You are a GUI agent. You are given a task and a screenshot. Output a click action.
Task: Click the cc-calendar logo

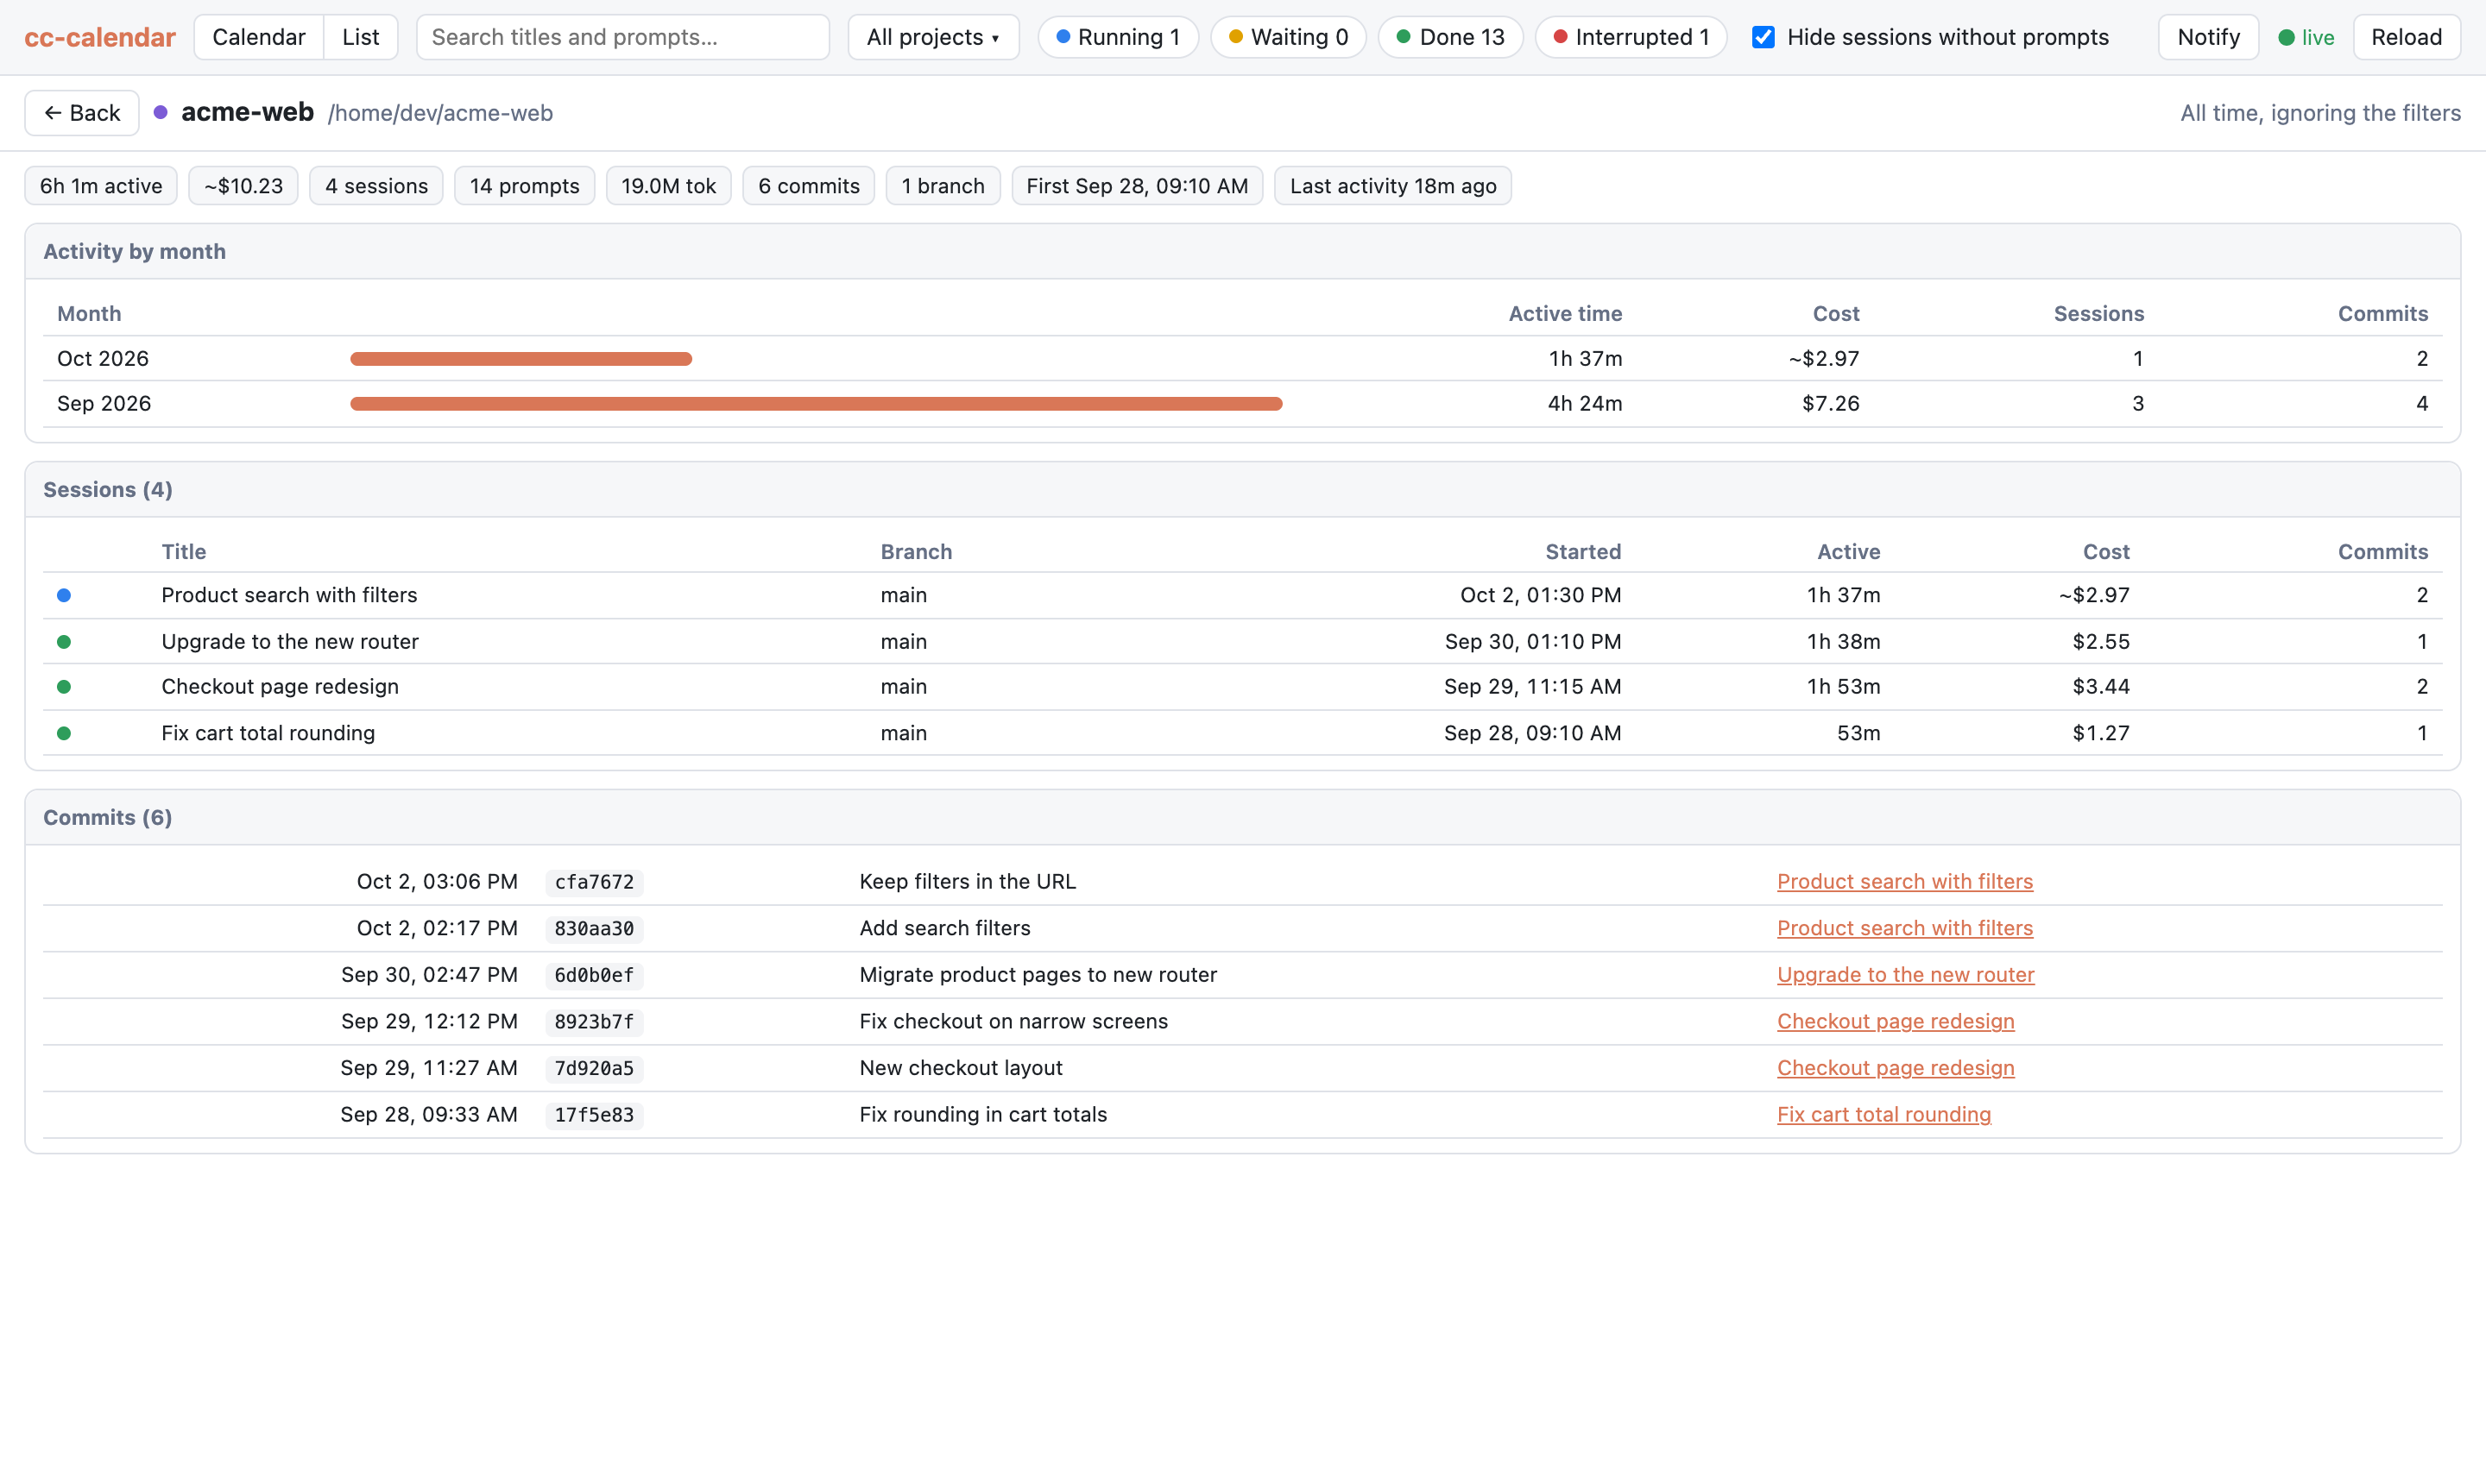tap(100, 37)
